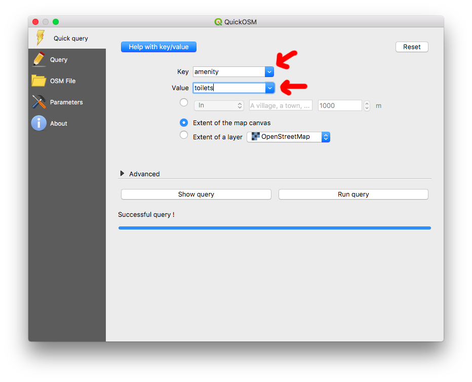Click the Query pencil icon
Viewport: 472px width, 382px height.
[39, 59]
